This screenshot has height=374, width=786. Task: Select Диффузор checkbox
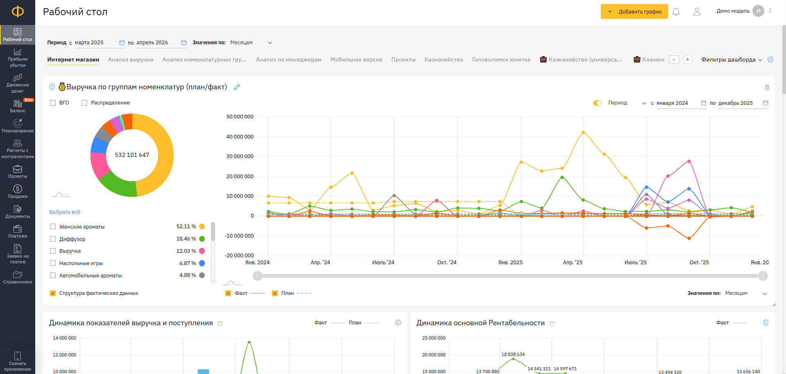click(53, 239)
